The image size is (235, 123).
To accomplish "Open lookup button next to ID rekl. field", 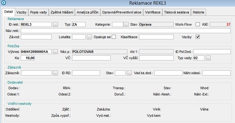I will coord(55,24).
